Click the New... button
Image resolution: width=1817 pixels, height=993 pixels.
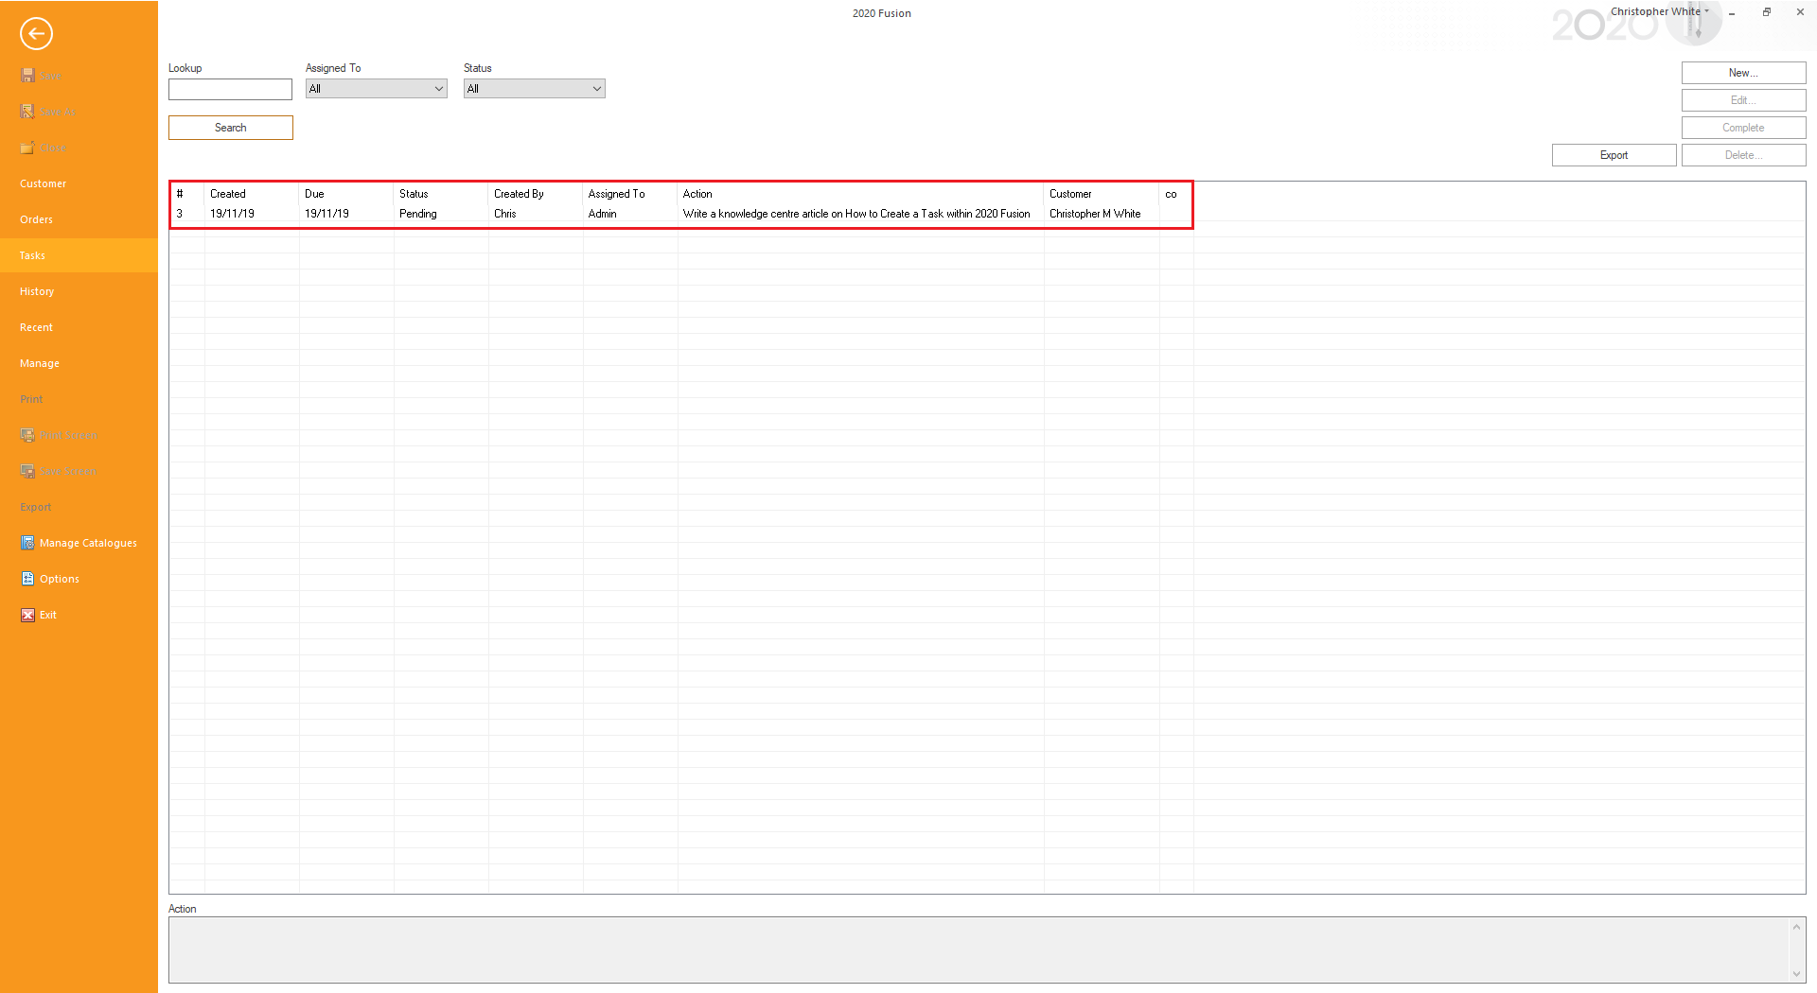(1743, 73)
